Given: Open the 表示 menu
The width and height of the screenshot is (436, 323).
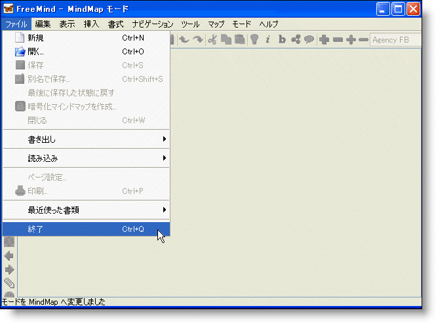Looking at the screenshot, I should (x=67, y=24).
